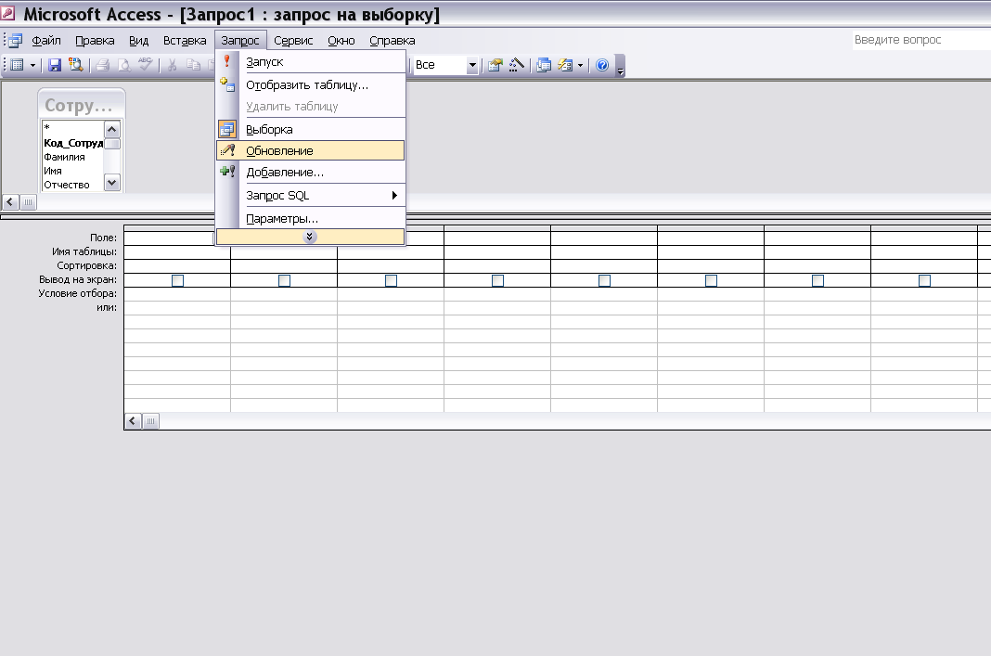Choose Параметры... menu entry
Image resolution: width=991 pixels, height=656 pixels.
(310, 219)
